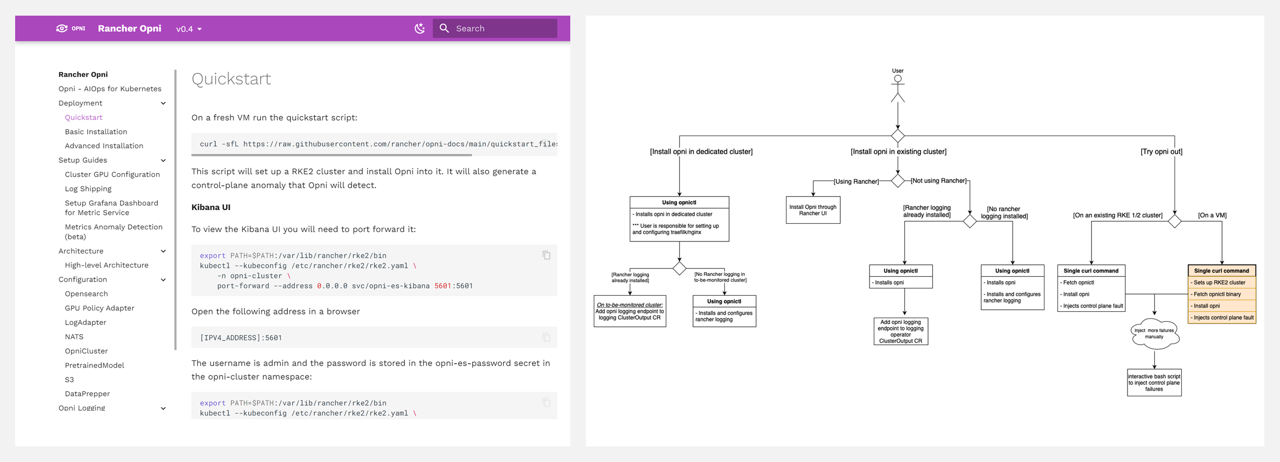This screenshot has height=462, width=1280.
Task: Click the Rancher logging installed decision diamond
Action: tap(970, 221)
